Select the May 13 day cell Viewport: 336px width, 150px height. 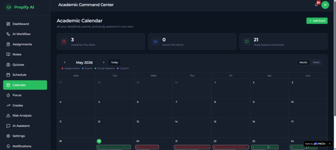[153, 128]
